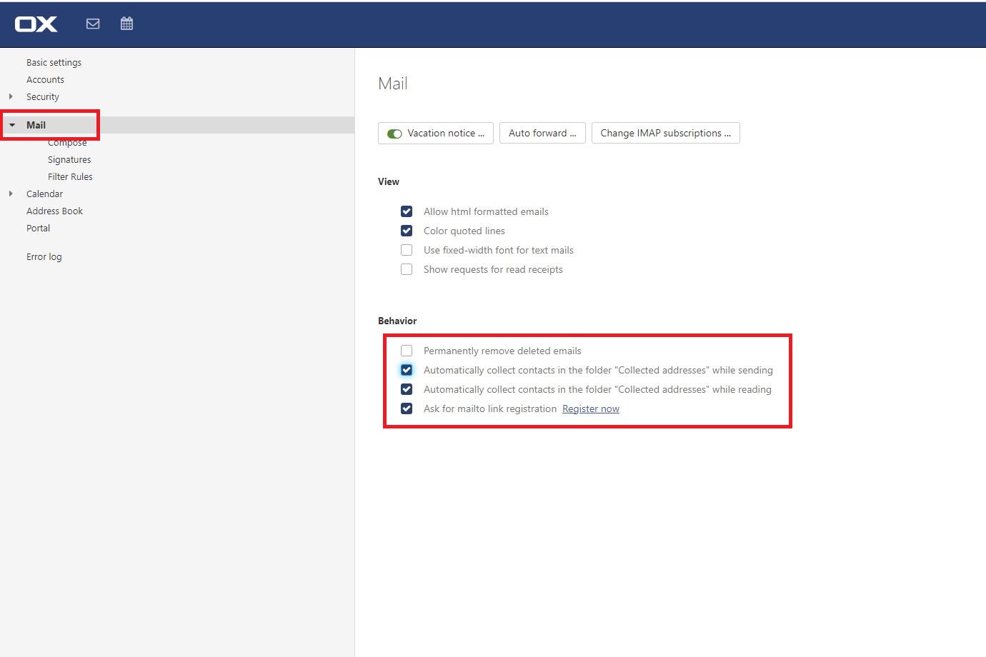
Task: Open Address Book settings
Action: pyautogui.click(x=54, y=211)
